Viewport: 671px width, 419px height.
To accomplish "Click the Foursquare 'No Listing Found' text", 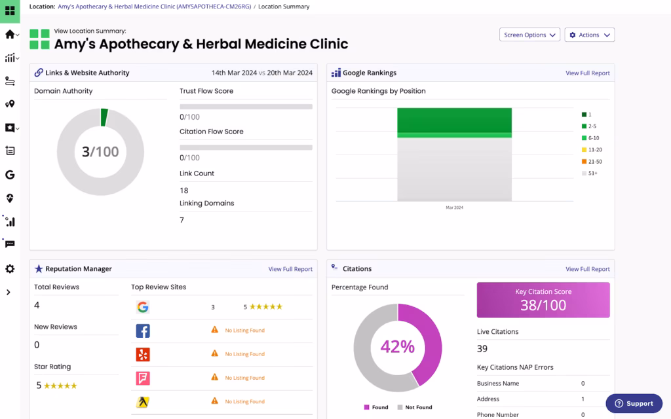I will point(245,378).
